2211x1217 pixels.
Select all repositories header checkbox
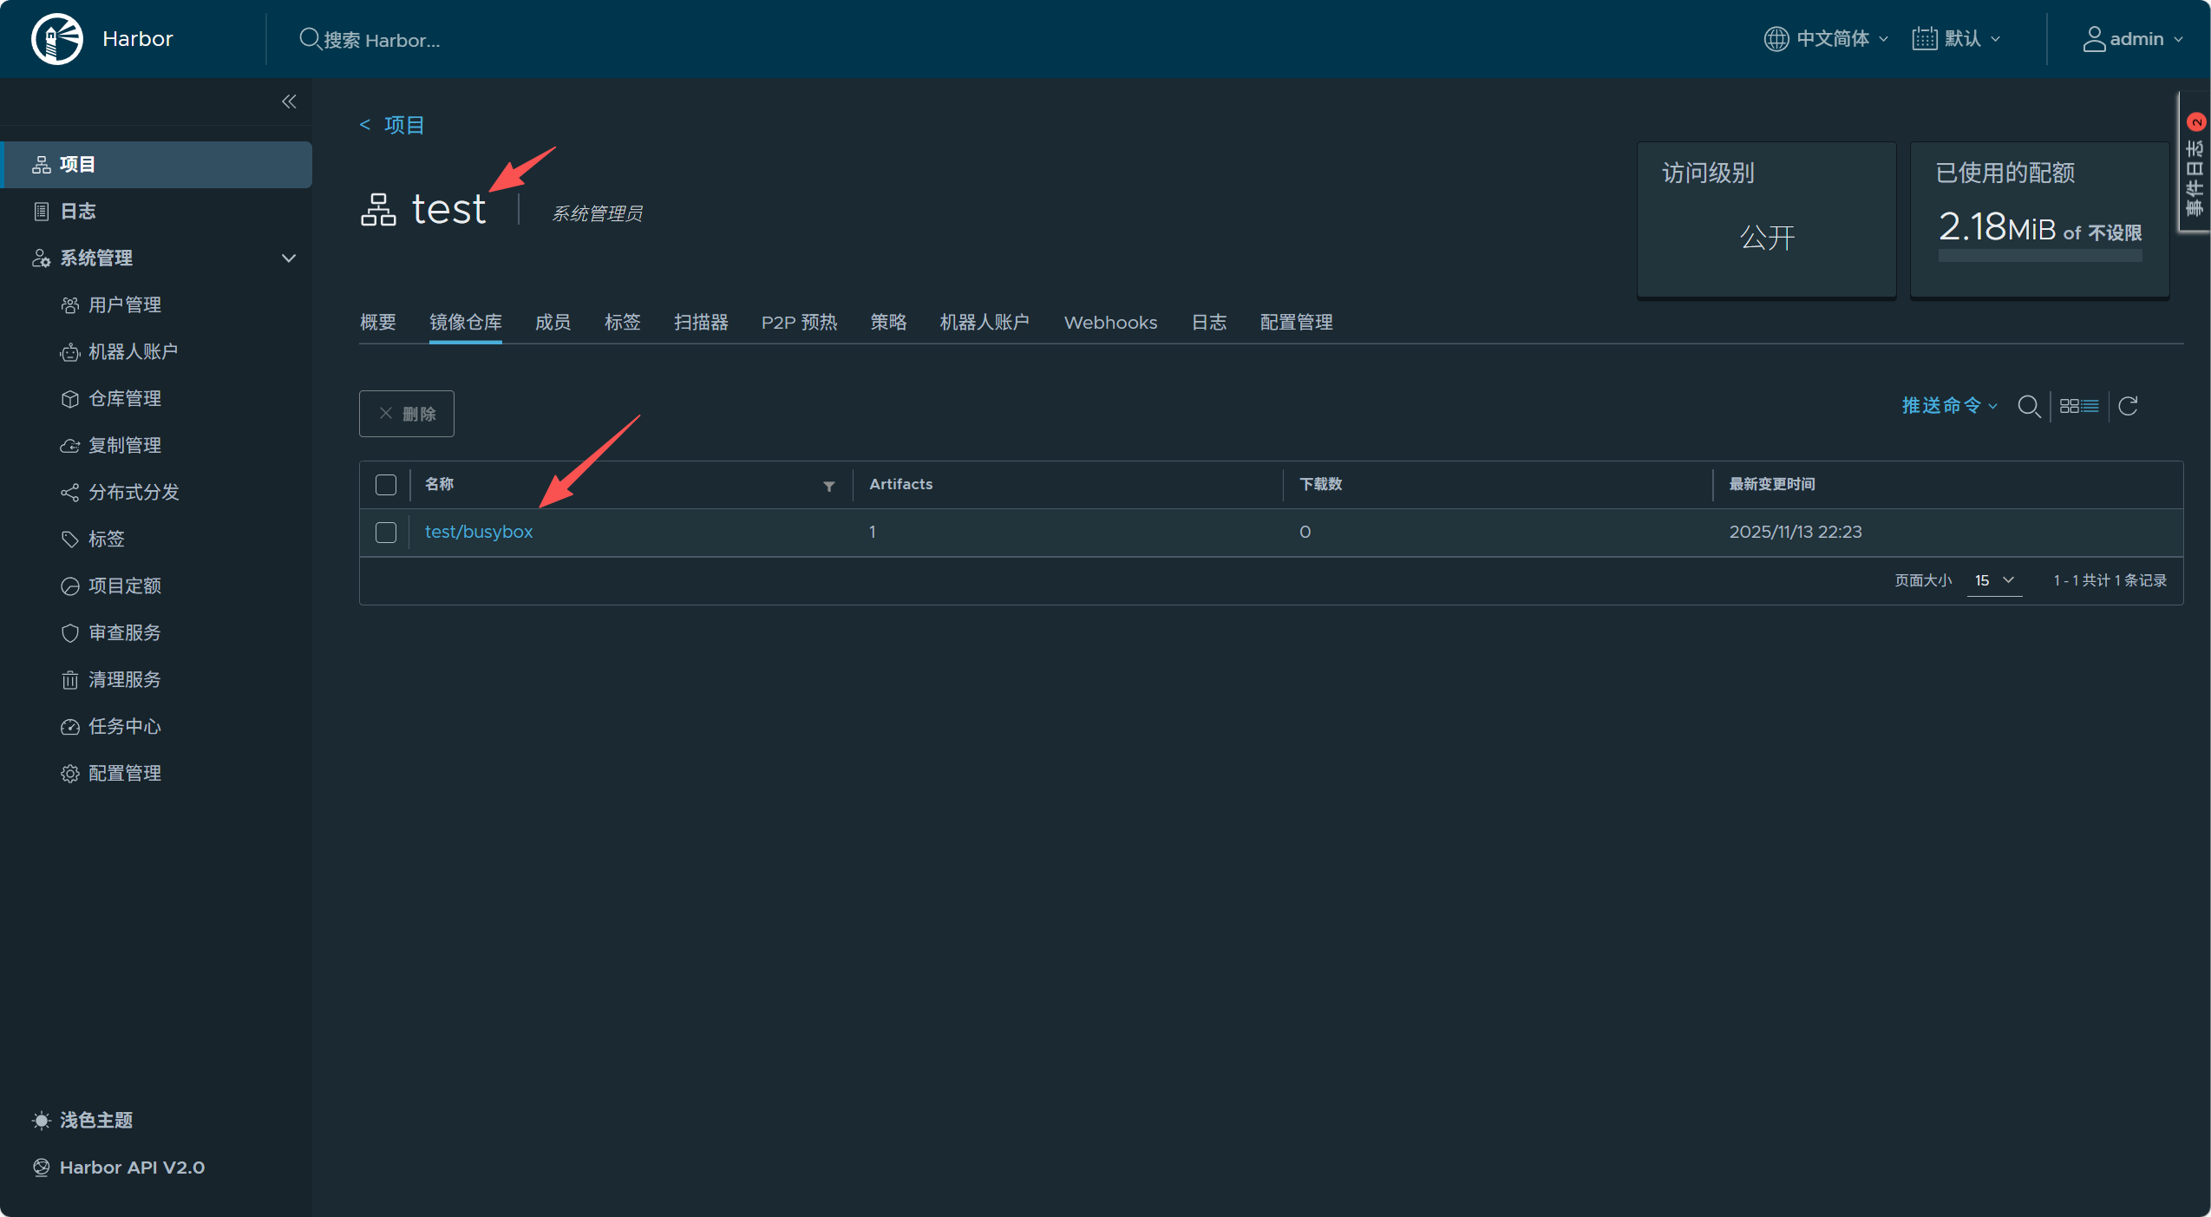386,485
